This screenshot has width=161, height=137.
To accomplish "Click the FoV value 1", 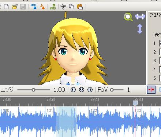I will click(128, 90).
